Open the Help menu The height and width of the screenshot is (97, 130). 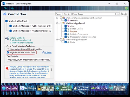pyautogui.click(x=12, y=8)
